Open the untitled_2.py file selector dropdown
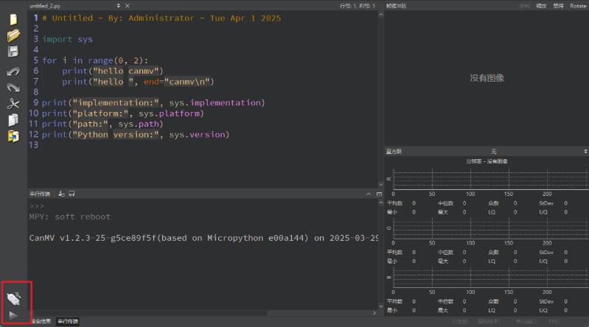The image size is (589, 327). point(118,5)
